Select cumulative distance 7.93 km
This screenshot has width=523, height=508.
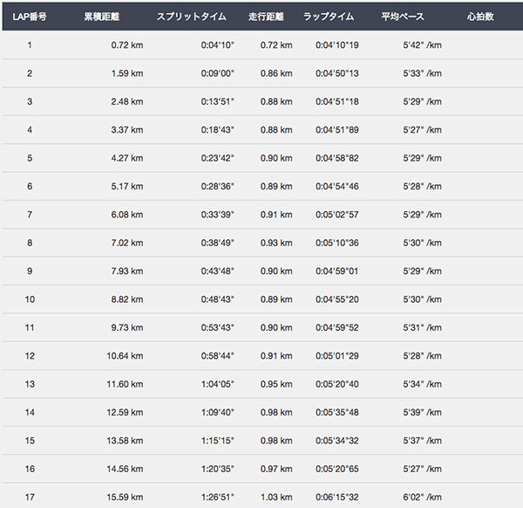[x=127, y=271]
